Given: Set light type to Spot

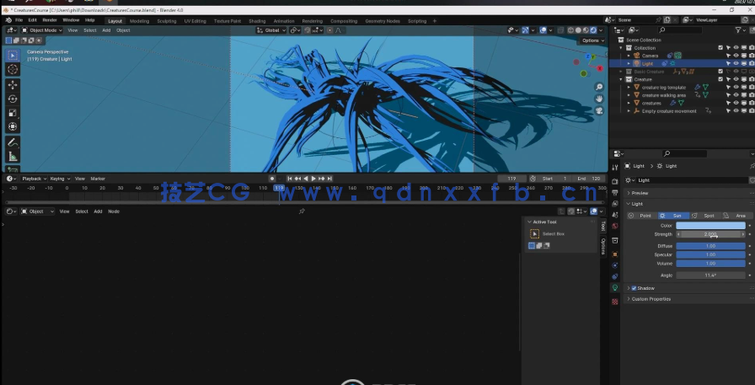Looking at the screenshot, I should 709,216.
